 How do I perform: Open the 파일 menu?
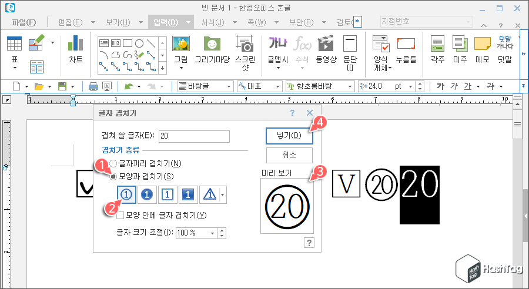click(x=24, y=22)
